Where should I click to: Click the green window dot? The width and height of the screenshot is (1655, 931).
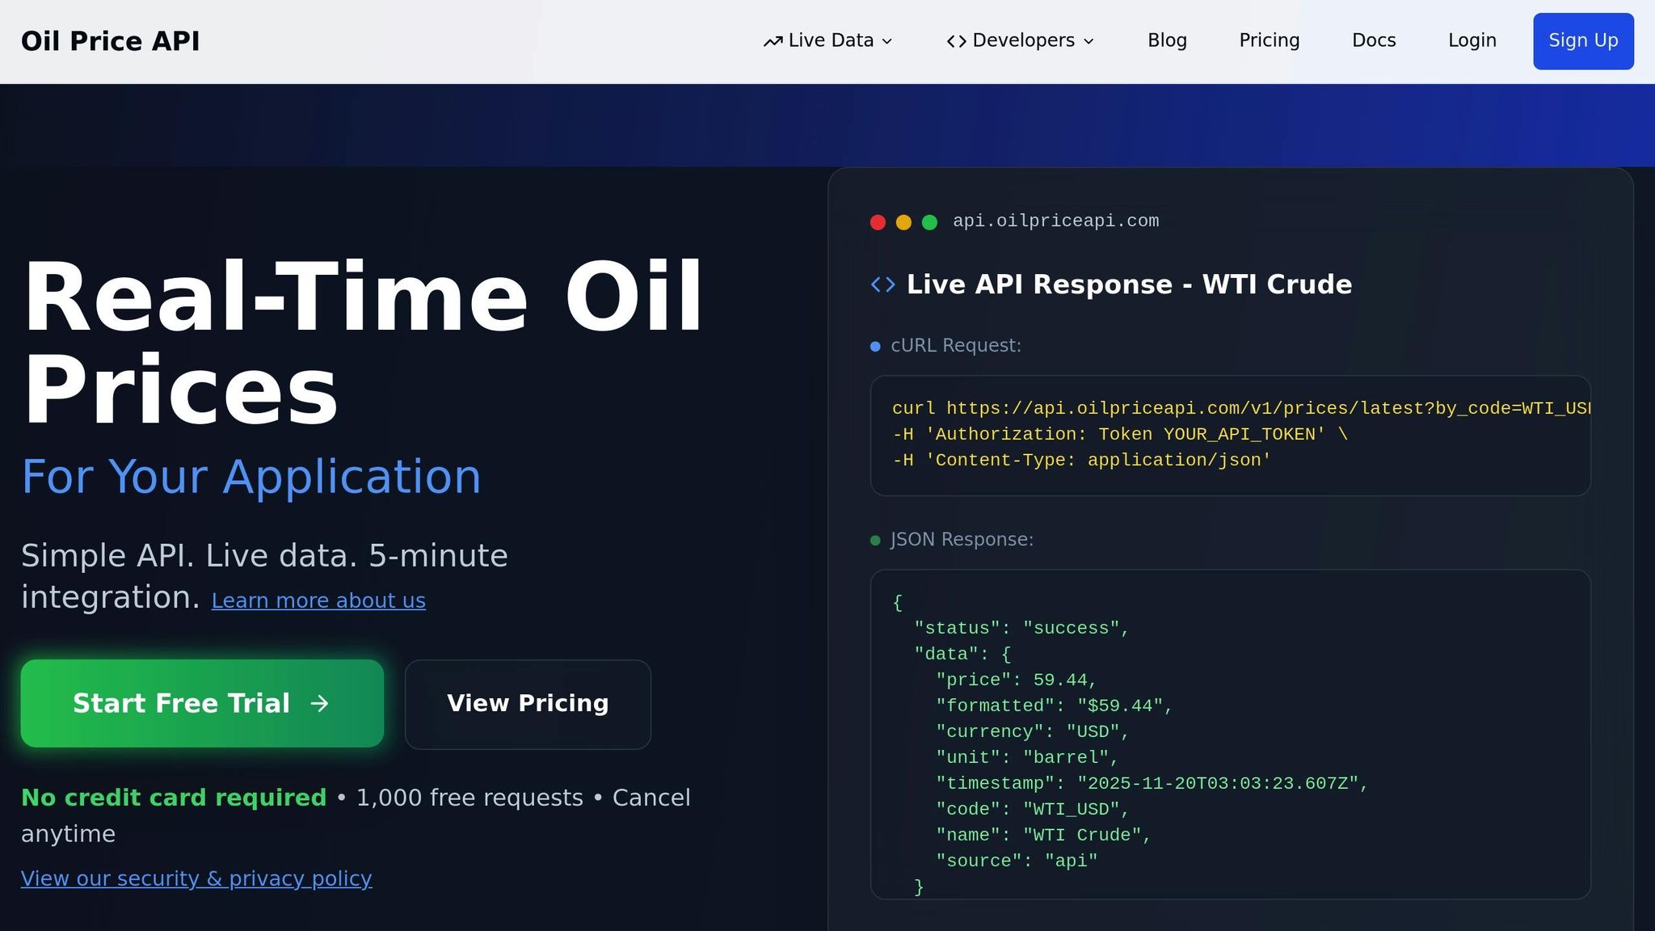929,222
